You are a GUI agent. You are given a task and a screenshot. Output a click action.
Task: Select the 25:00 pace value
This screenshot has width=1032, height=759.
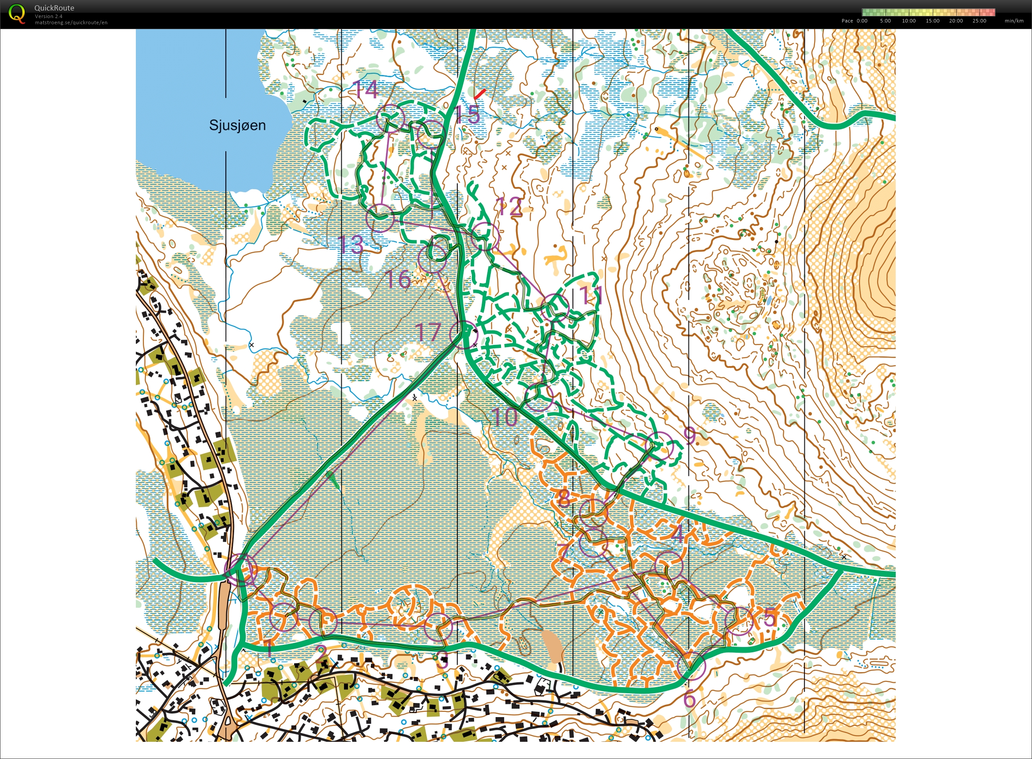[980, 21]
